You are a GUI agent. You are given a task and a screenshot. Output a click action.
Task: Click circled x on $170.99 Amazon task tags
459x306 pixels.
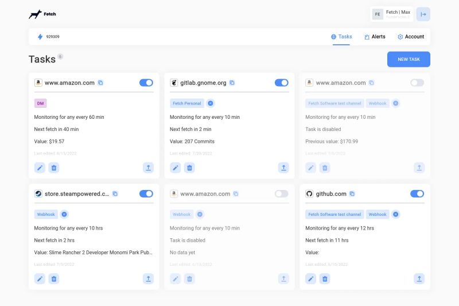[x=396, y=103]
